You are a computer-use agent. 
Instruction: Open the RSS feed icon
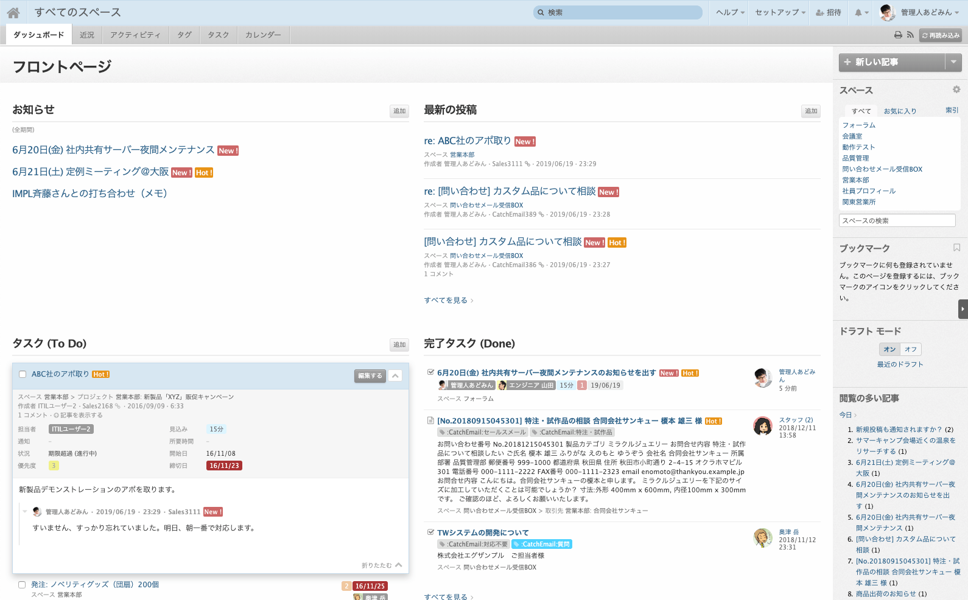pos(910,35)
